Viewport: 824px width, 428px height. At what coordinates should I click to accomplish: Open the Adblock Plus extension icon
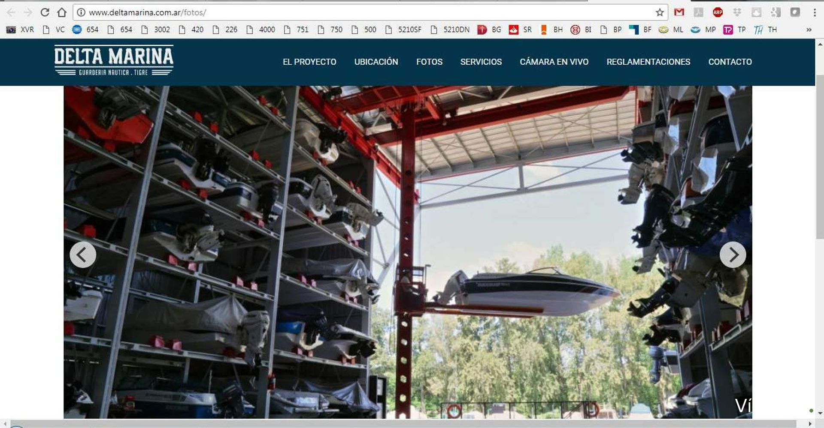[x=718, y=12]
